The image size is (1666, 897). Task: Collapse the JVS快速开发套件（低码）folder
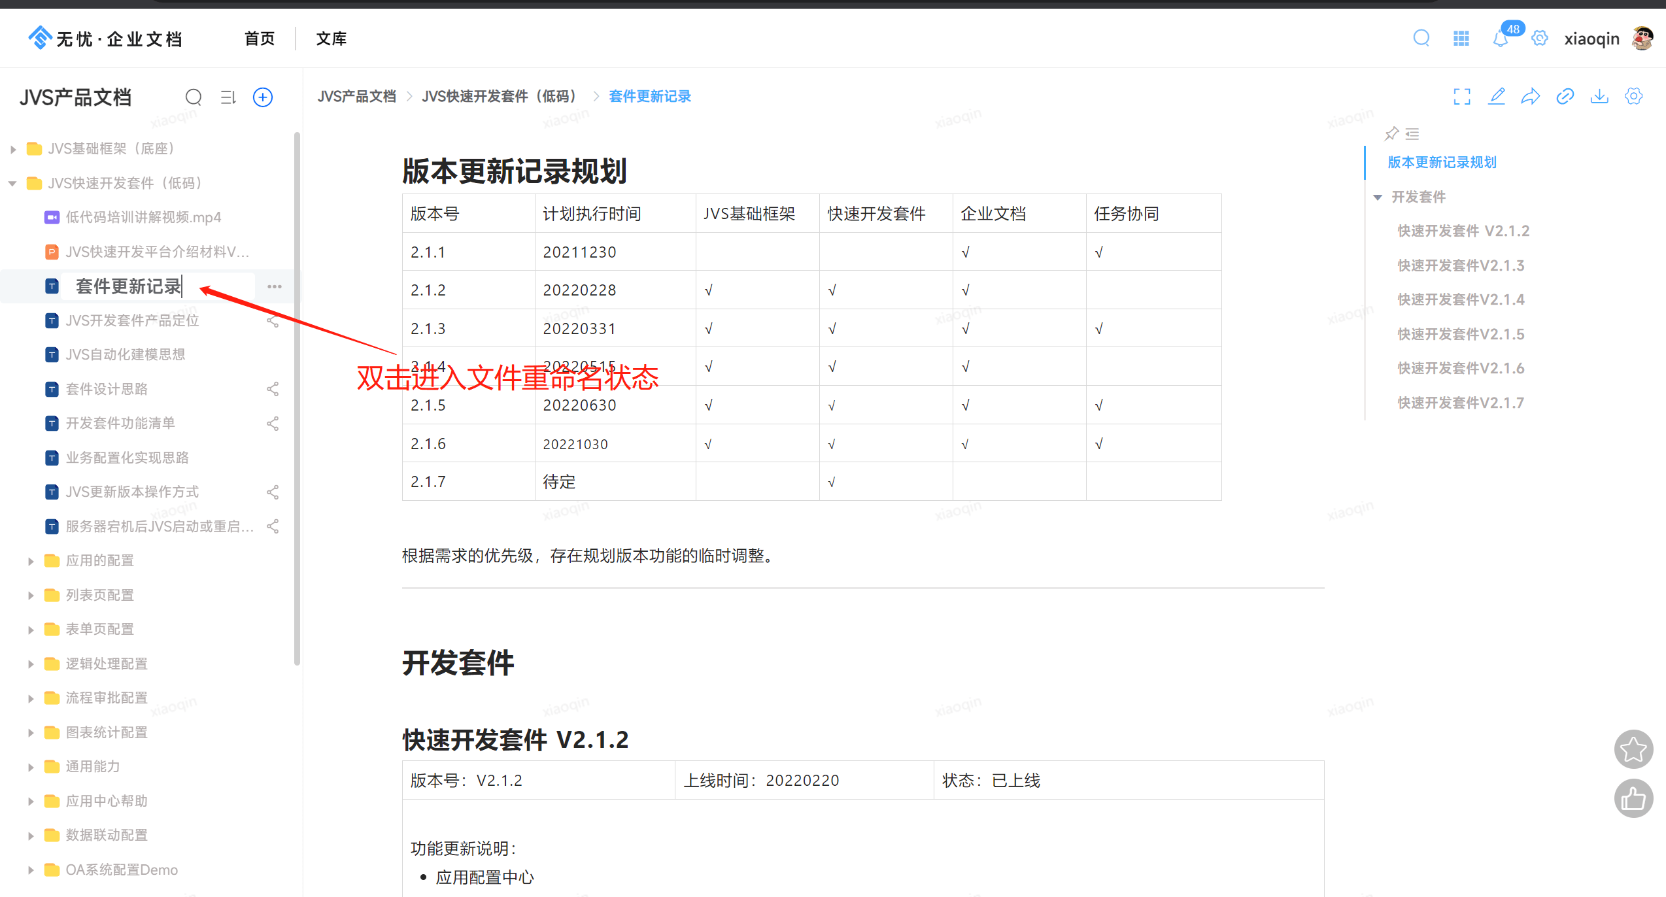pyautogui.click(x=13, y=184)
